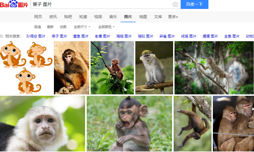
Task: Click the camera image-search icon
Action: [x=175, y=4]
